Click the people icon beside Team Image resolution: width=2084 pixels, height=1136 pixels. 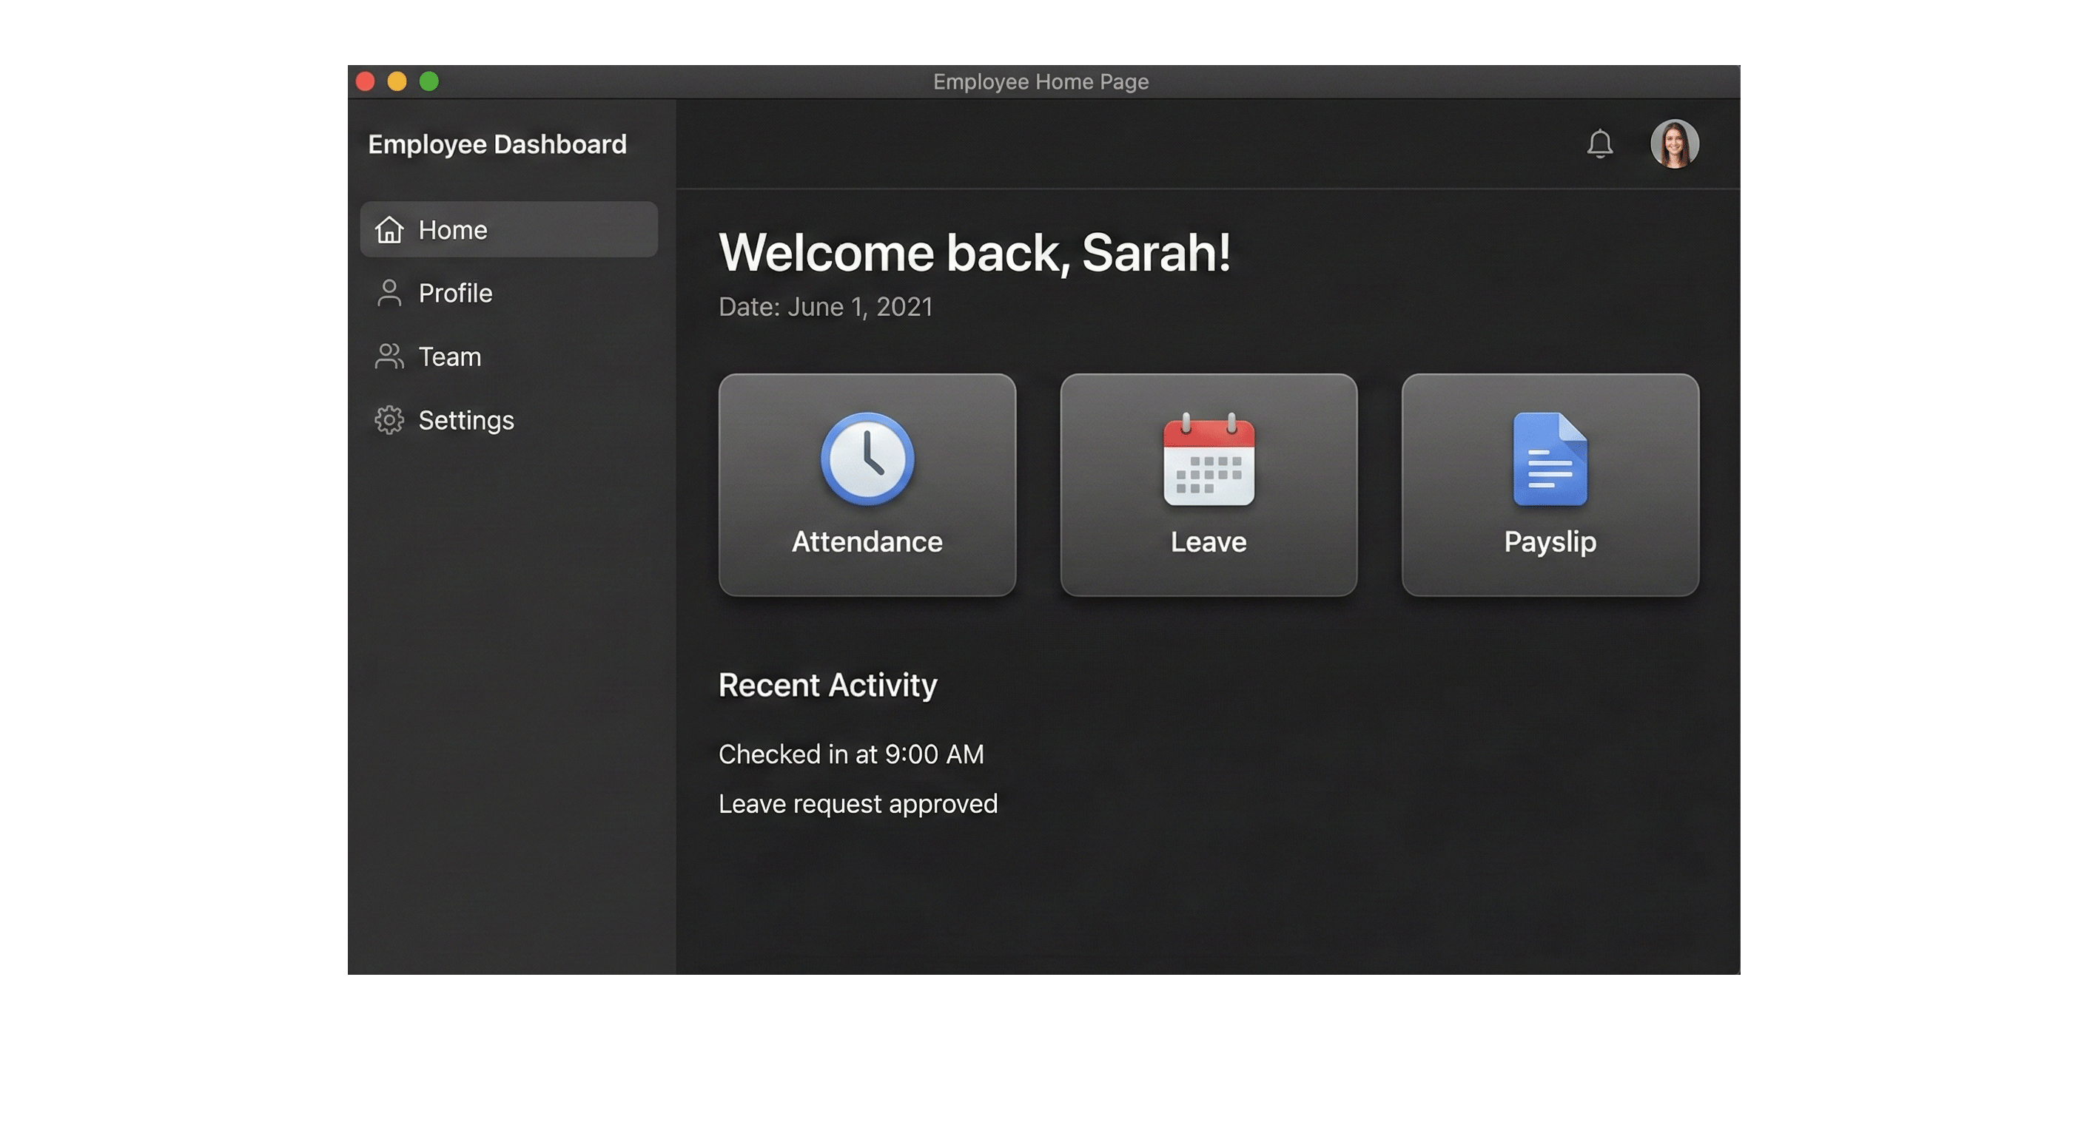pyautogui.click(x=389, y=356)
